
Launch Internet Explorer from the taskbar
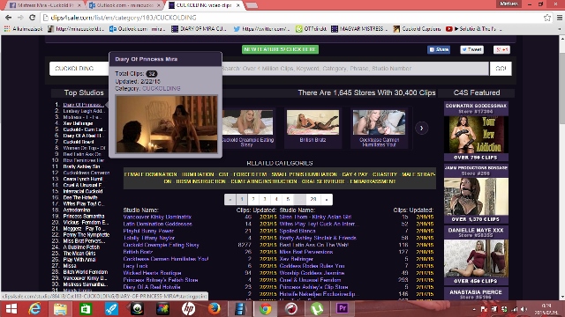pyautogui.click(x=35, y=309)
